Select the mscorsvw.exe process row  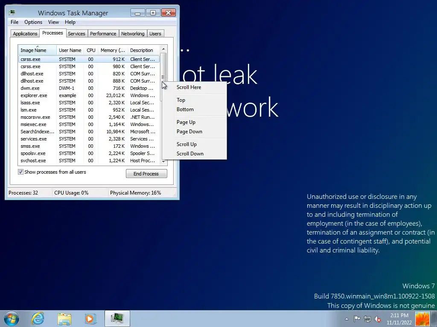[x=89, y=117]
